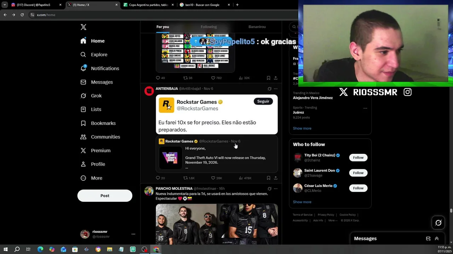Switch to the Following tab

click(209, 27)
